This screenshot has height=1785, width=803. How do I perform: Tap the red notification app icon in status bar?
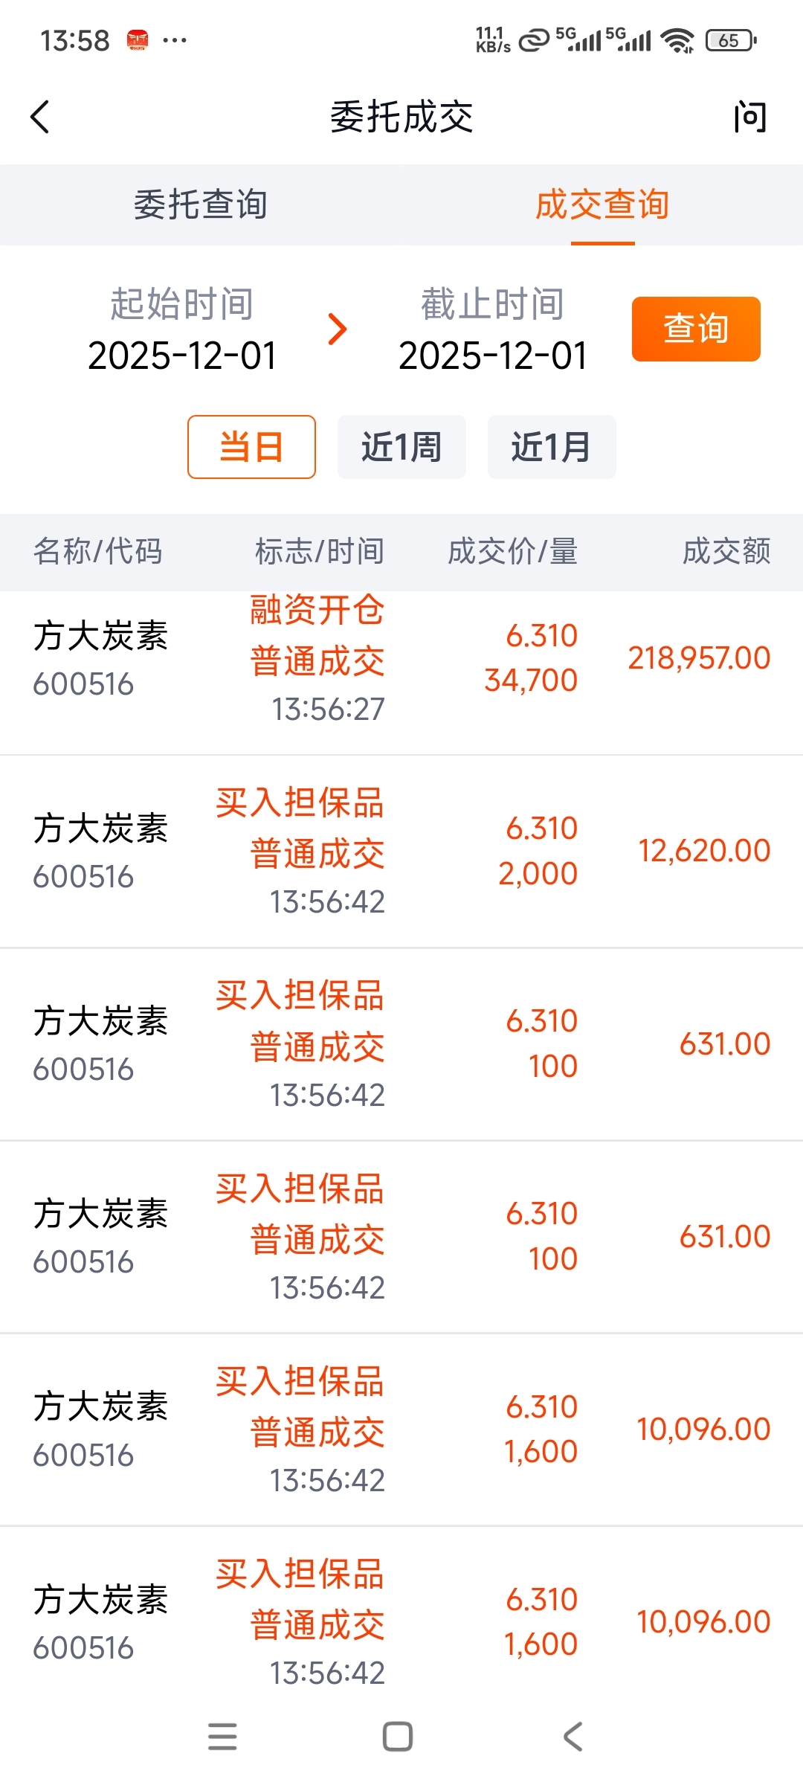138,40
